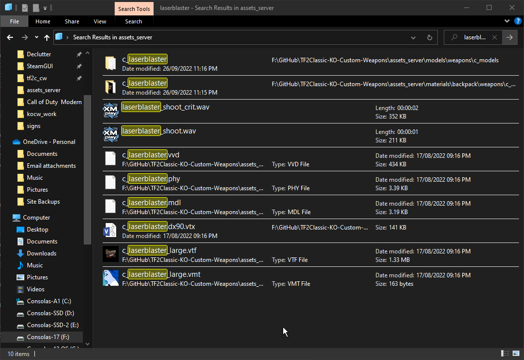
Task: Unpin tf2c_cw from Quick access
Action: pos(79,78)
